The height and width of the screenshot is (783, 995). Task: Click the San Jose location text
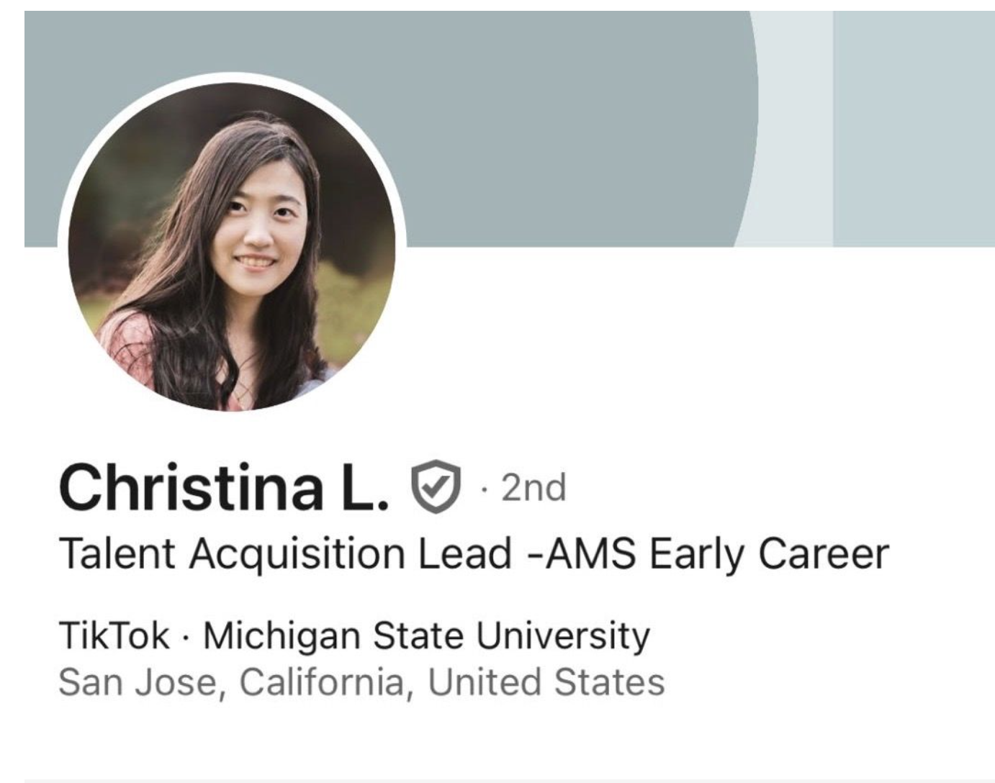[361, 682]
